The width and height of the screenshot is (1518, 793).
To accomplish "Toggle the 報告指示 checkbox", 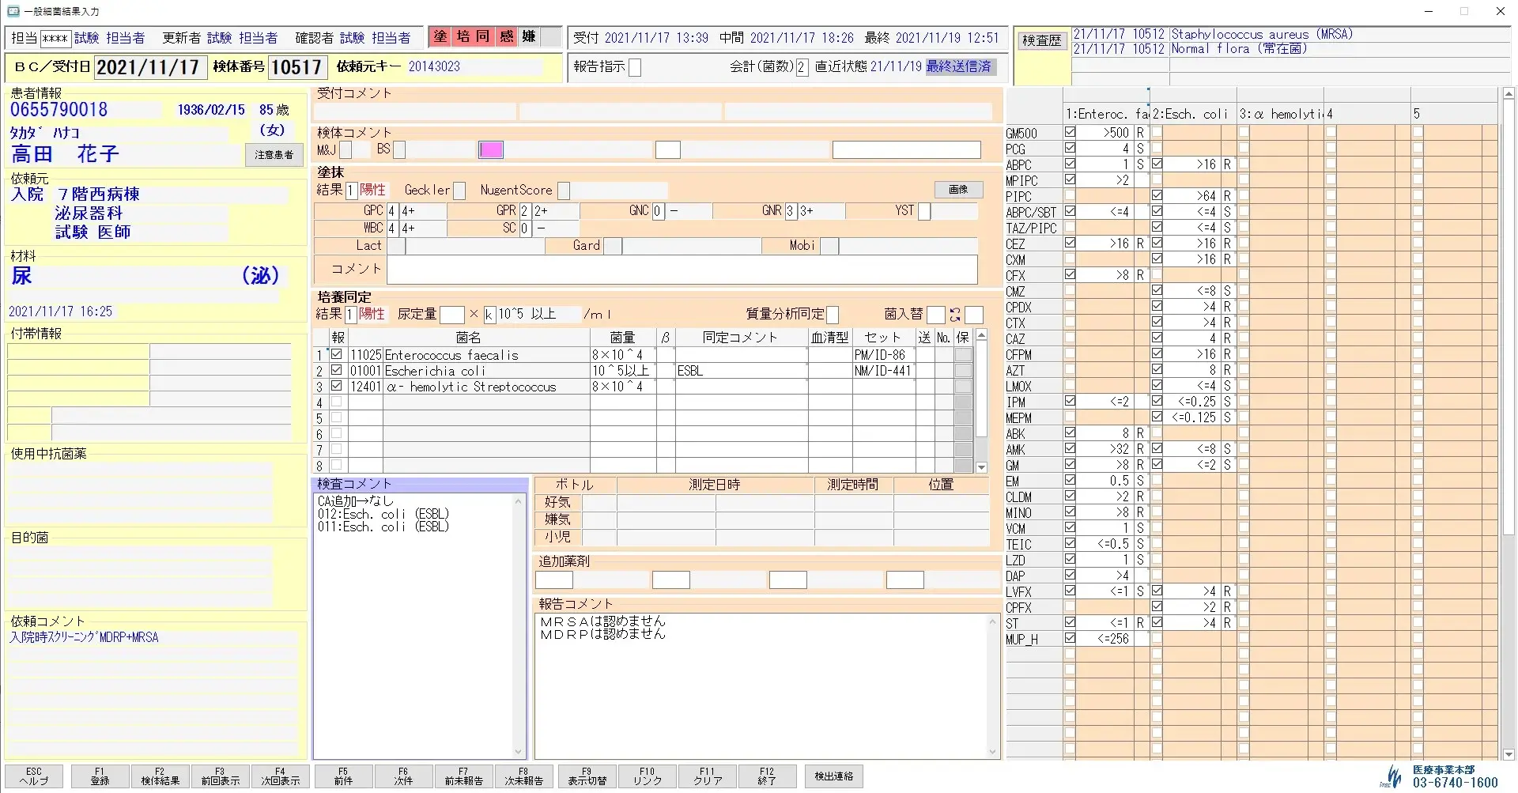I will 635,67.
